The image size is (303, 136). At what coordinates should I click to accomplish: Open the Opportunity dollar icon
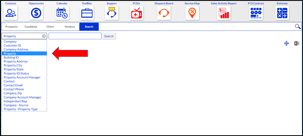[x=36, y=13]
